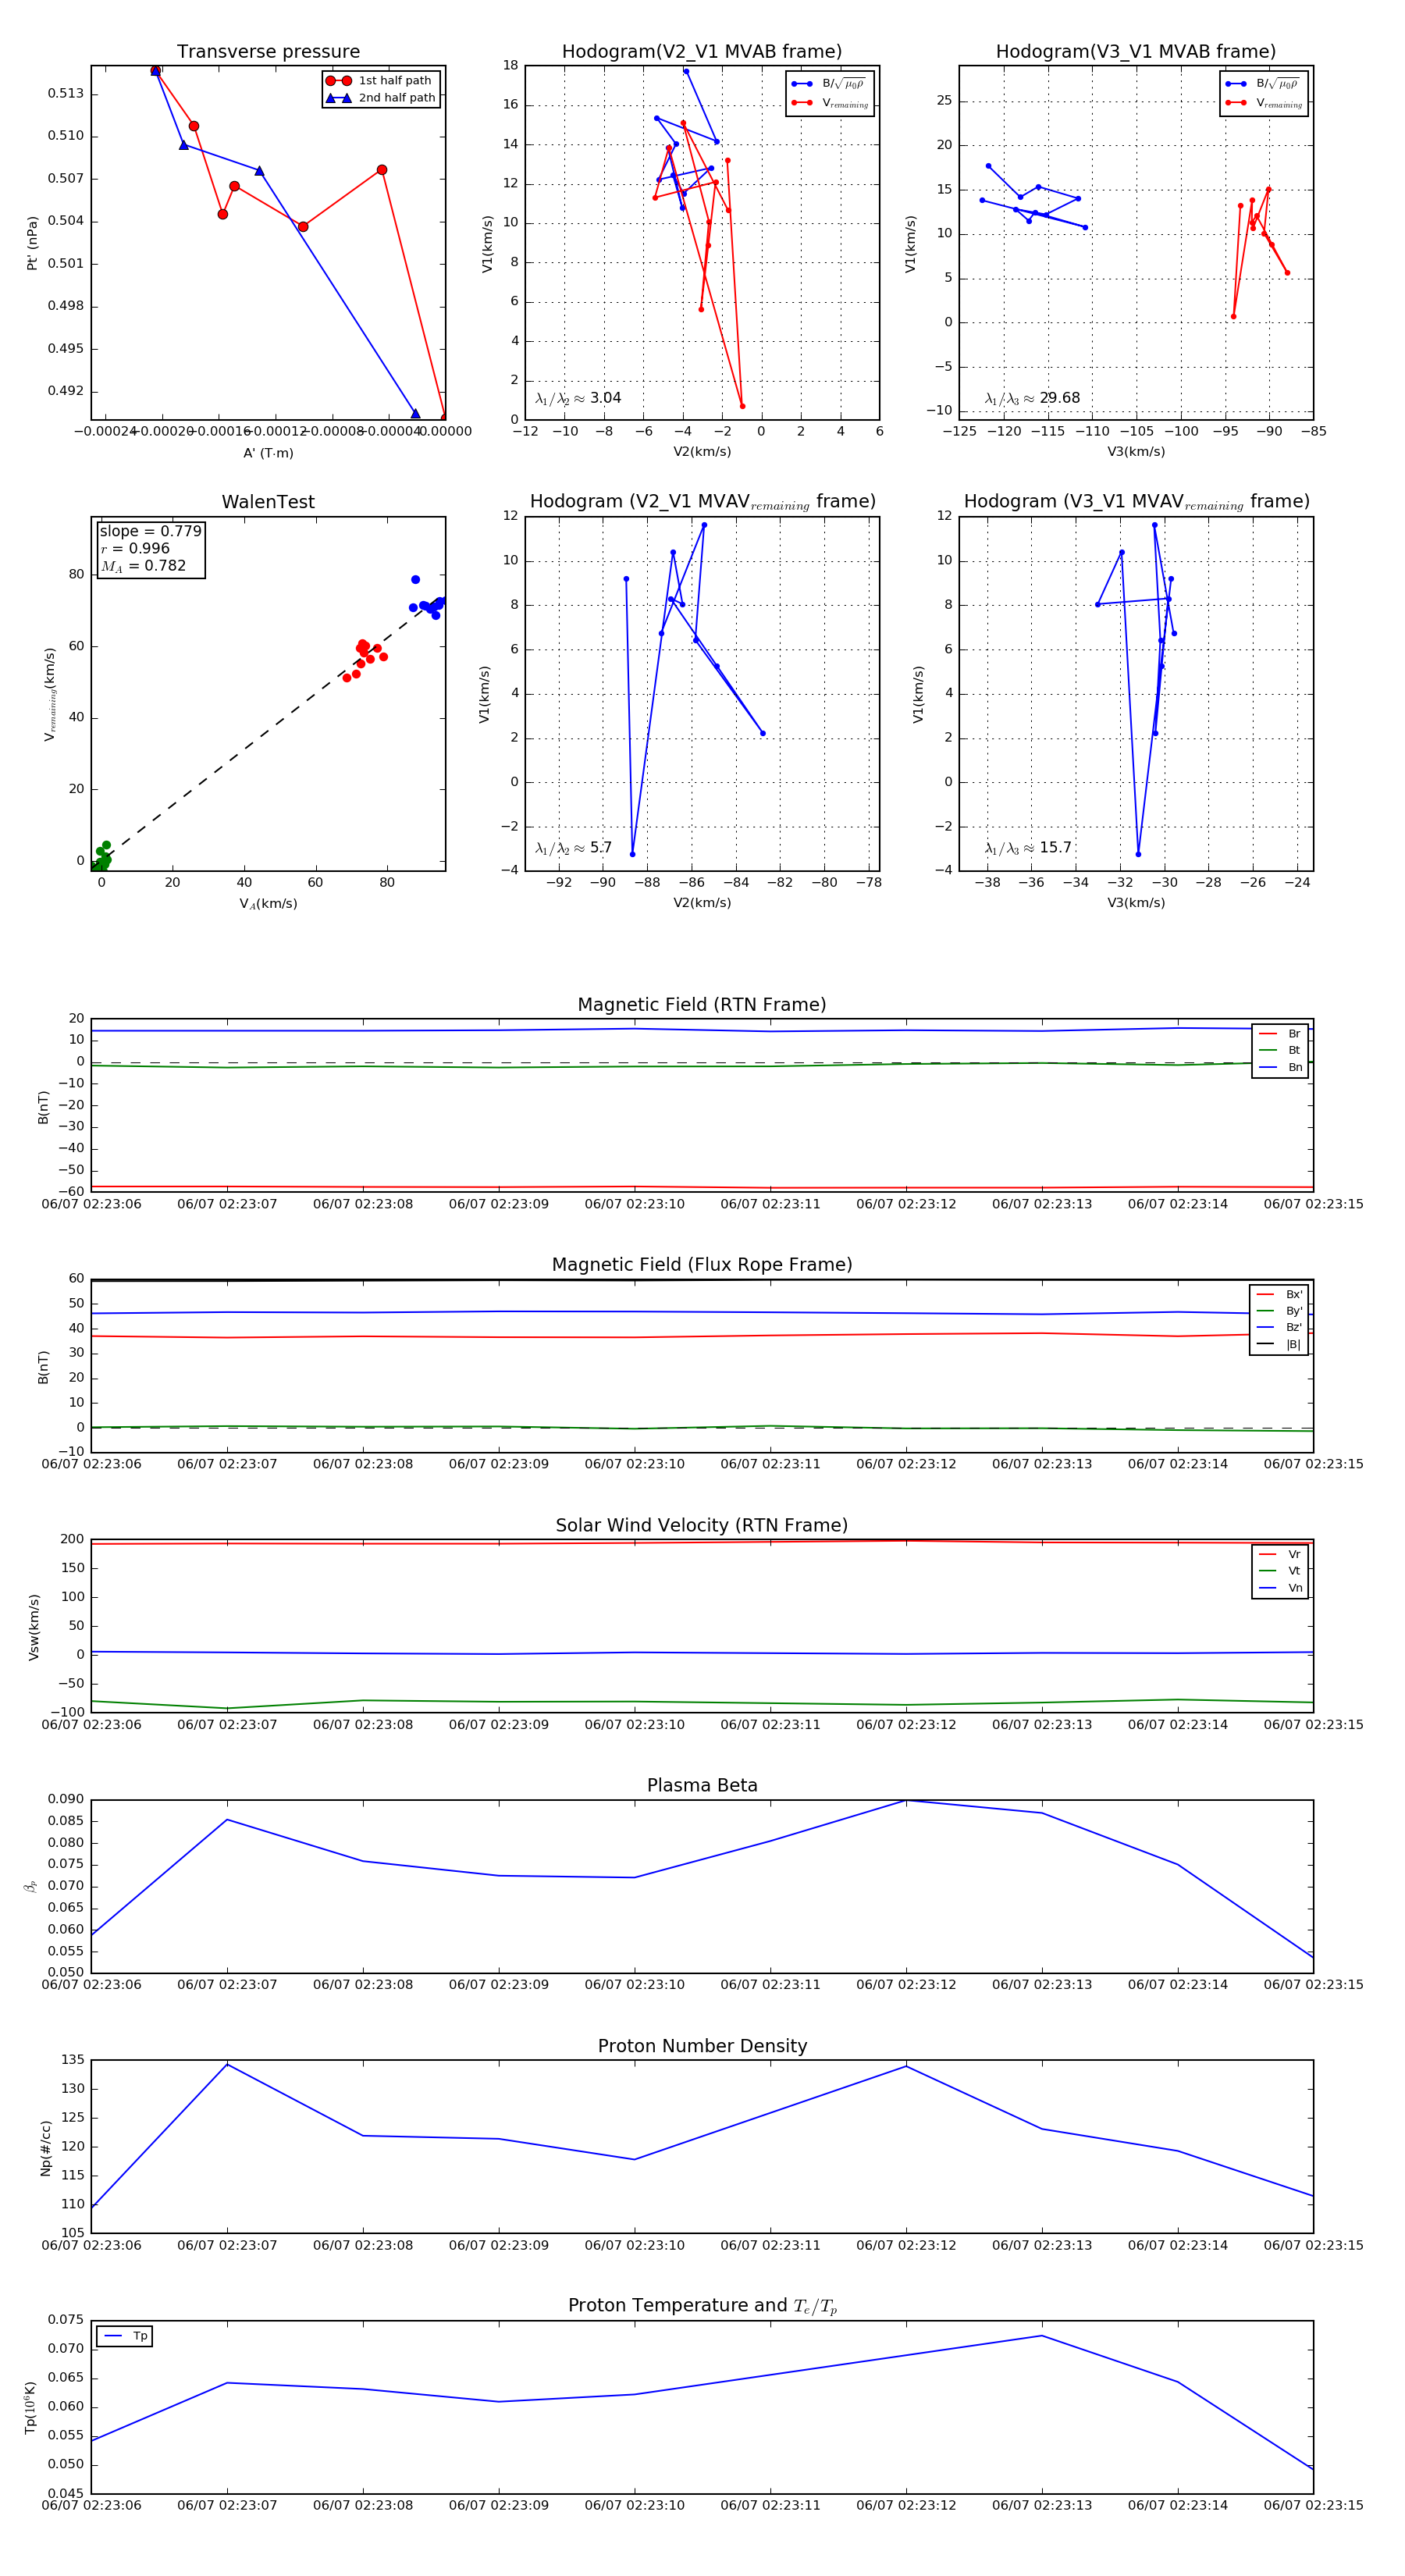Click the A' (T·m) axis label
Viewport: 1405px width, 2576px height.
268,453
